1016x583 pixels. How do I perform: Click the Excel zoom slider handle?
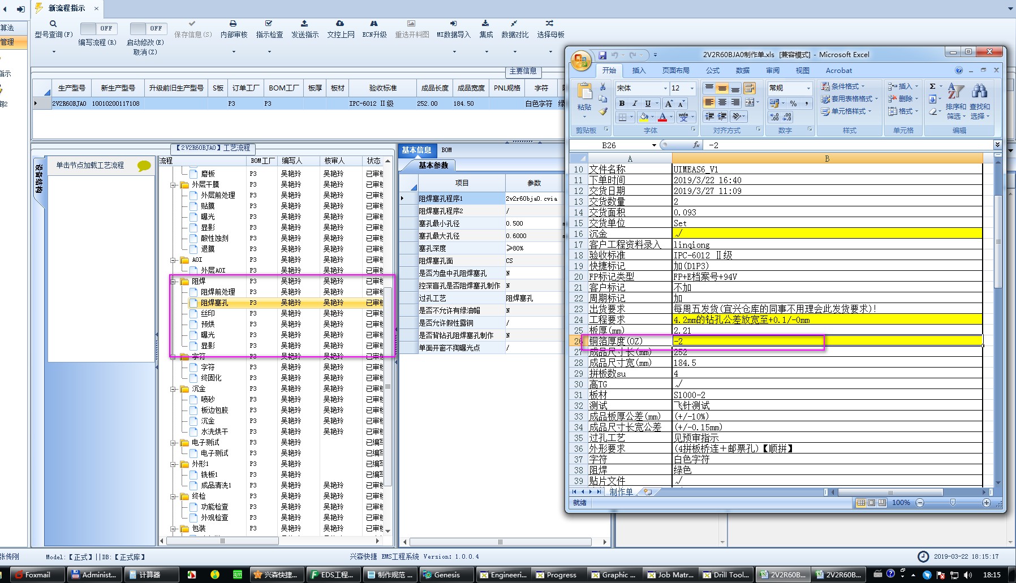tap(953, 503)
